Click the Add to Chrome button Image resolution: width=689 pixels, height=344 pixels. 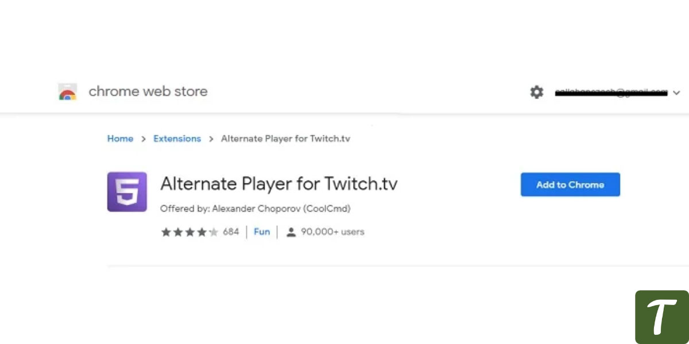click(570, 185)
